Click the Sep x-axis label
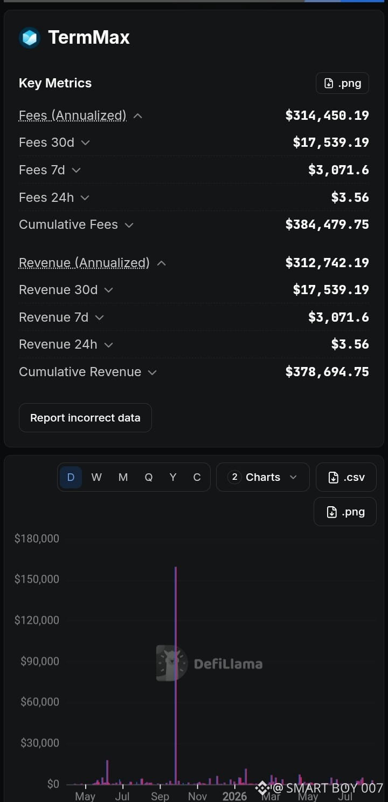The image size is (388, 802). click(160, 797)
